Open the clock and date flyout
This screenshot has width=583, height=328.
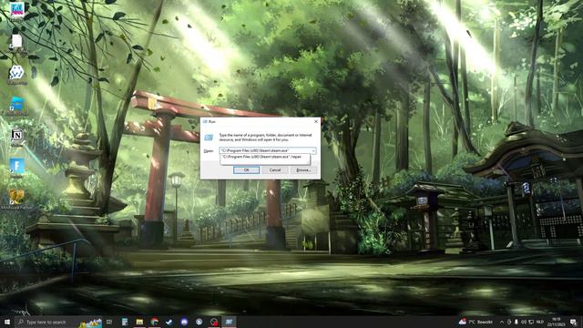pyautogui.click(x=557, y=322)
